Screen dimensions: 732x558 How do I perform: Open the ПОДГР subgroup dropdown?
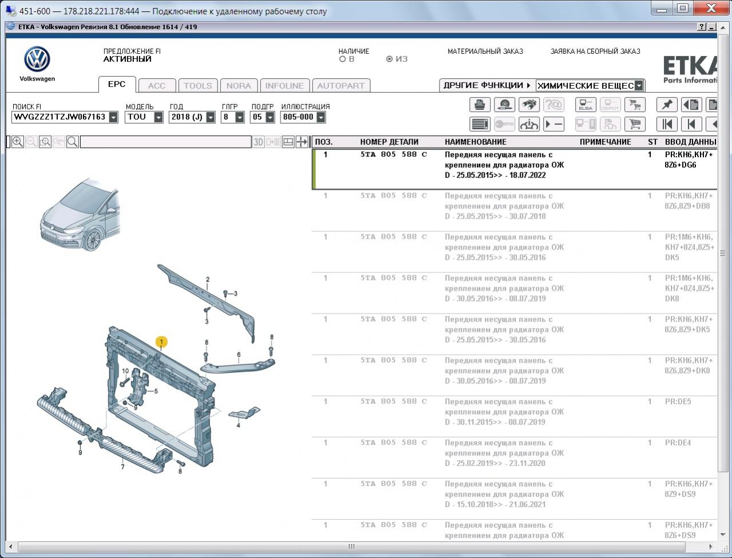point(269,117)
